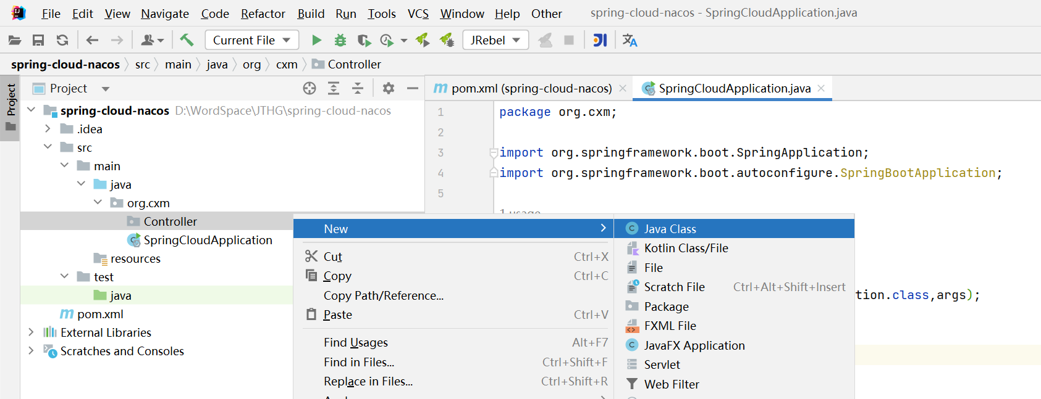1041x399 pixels.
Task: Click the Forward navigation arrow
Action: pyautogui.click(x=117, y=41)
